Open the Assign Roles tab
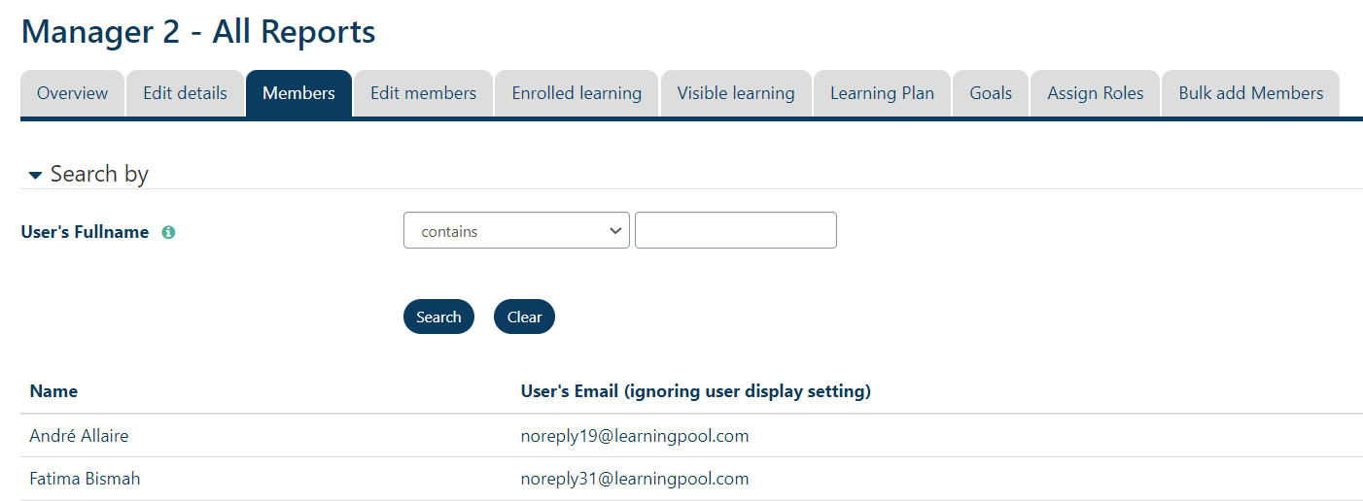 1095,94
